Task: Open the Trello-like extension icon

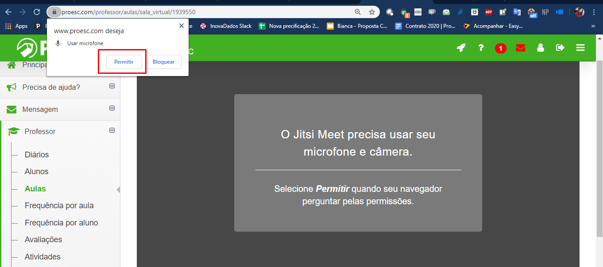Action: pos(502,12)
